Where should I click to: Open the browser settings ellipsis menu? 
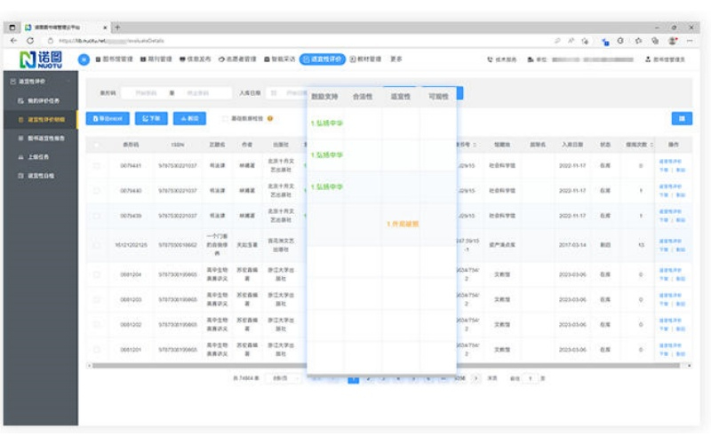[690, 41]
